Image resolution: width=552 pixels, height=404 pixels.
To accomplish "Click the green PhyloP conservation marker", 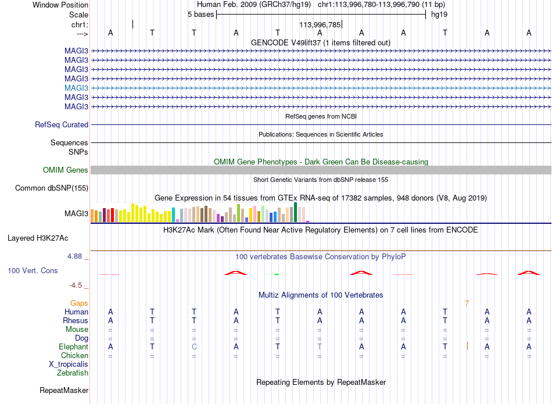I will (277, 274).
